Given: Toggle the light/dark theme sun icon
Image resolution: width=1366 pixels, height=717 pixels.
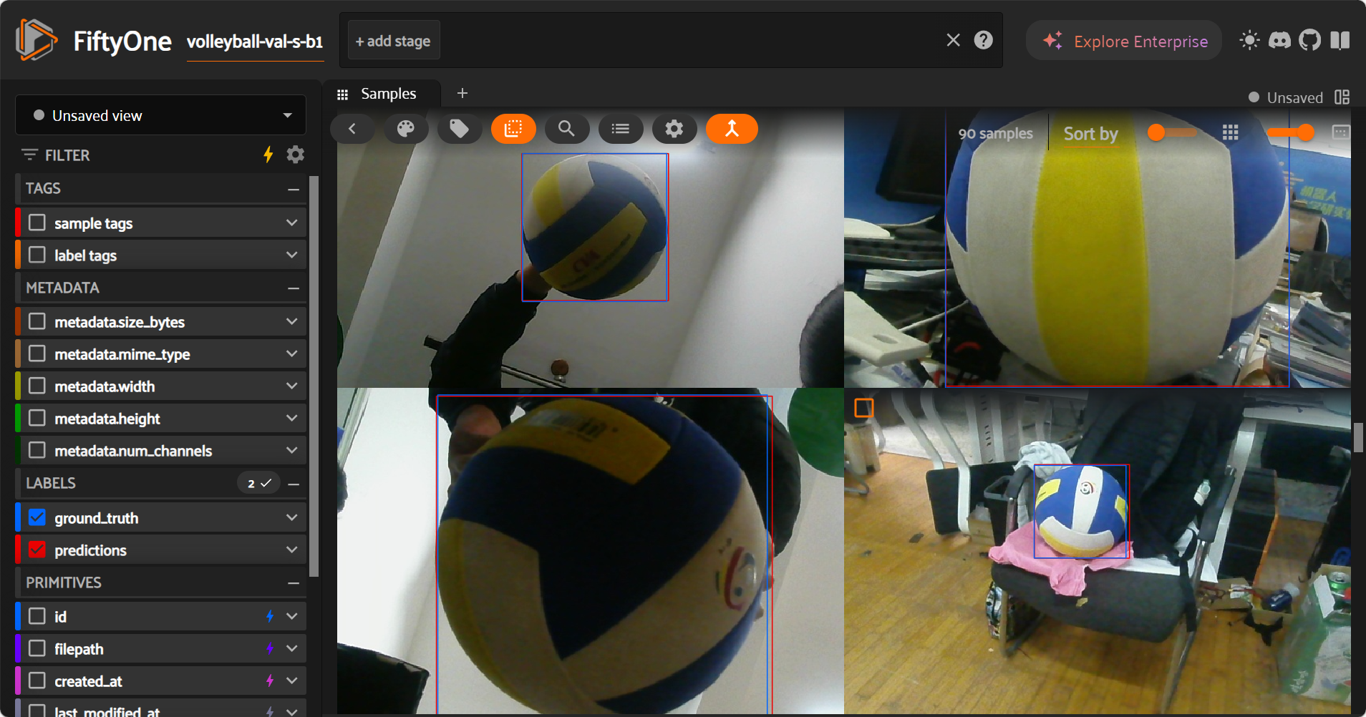Looking at the screenshot, I should (1249, 40).
